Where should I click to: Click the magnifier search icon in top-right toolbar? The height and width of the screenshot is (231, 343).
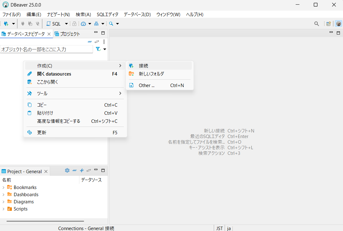coord(317,24)
